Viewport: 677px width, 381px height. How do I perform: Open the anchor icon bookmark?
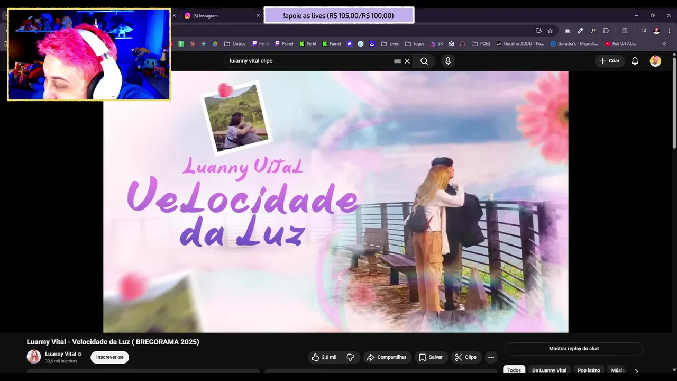(372, 44)
